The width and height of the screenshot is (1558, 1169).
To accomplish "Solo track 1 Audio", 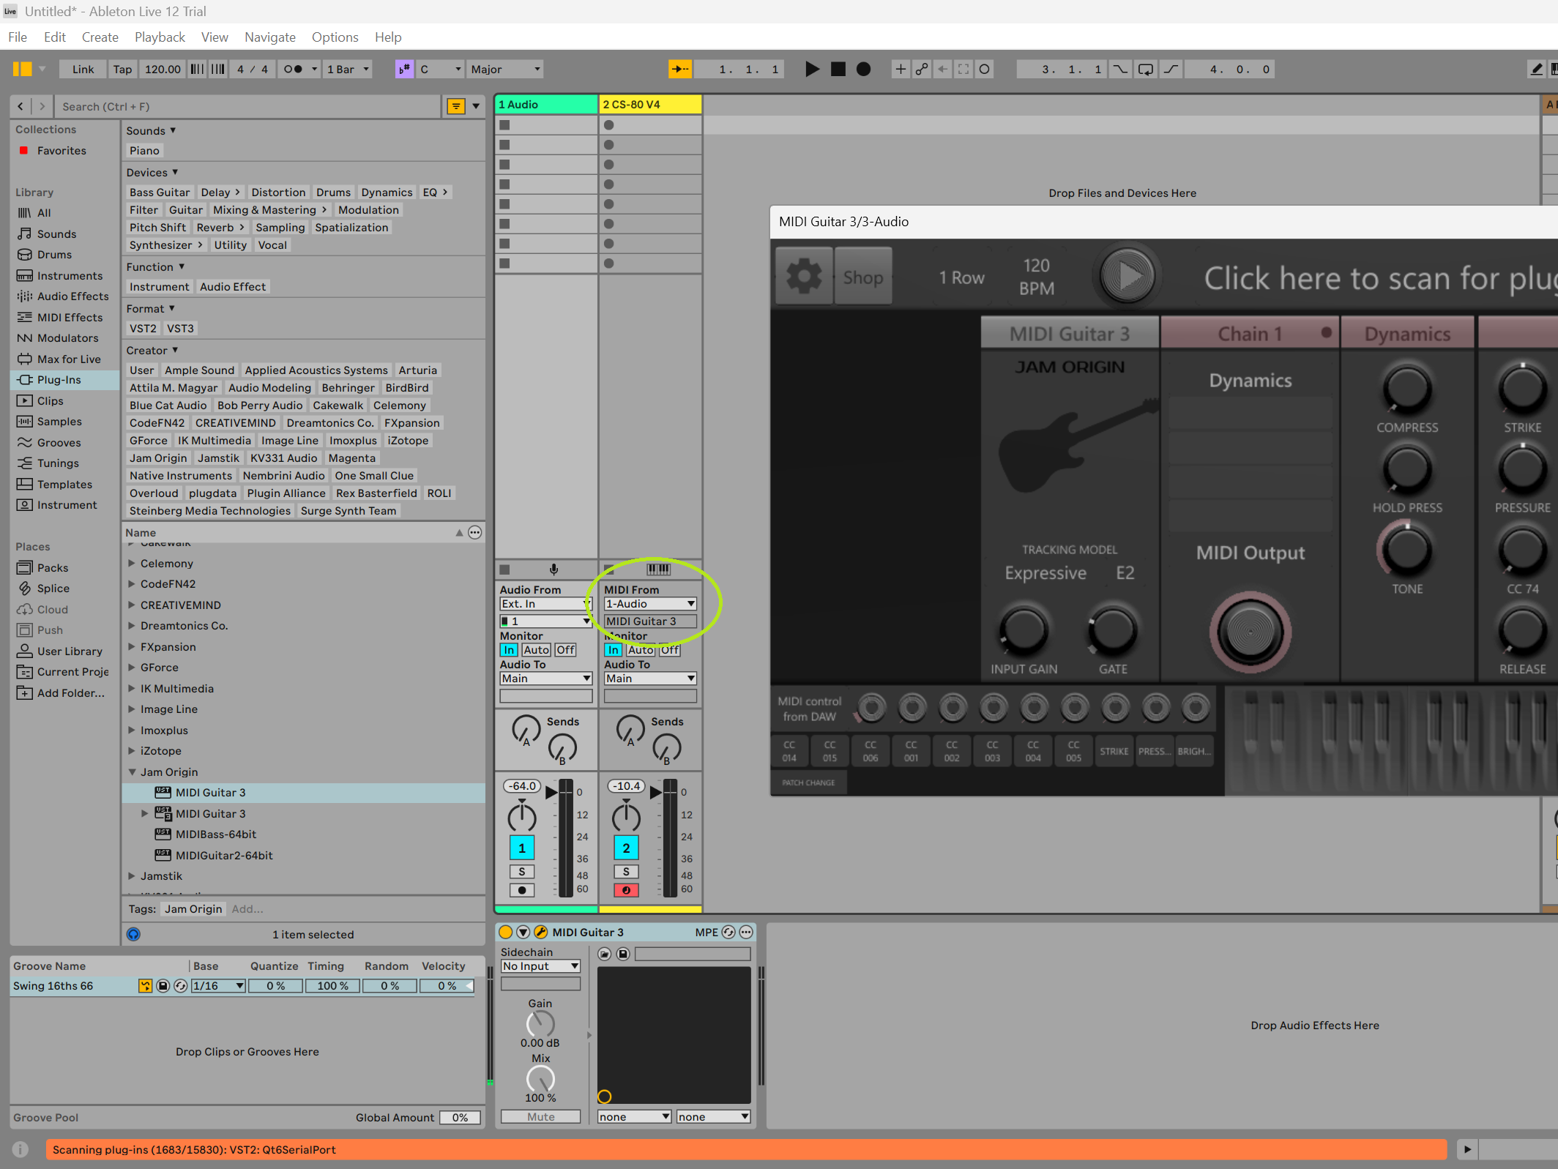I will [521, 871].
